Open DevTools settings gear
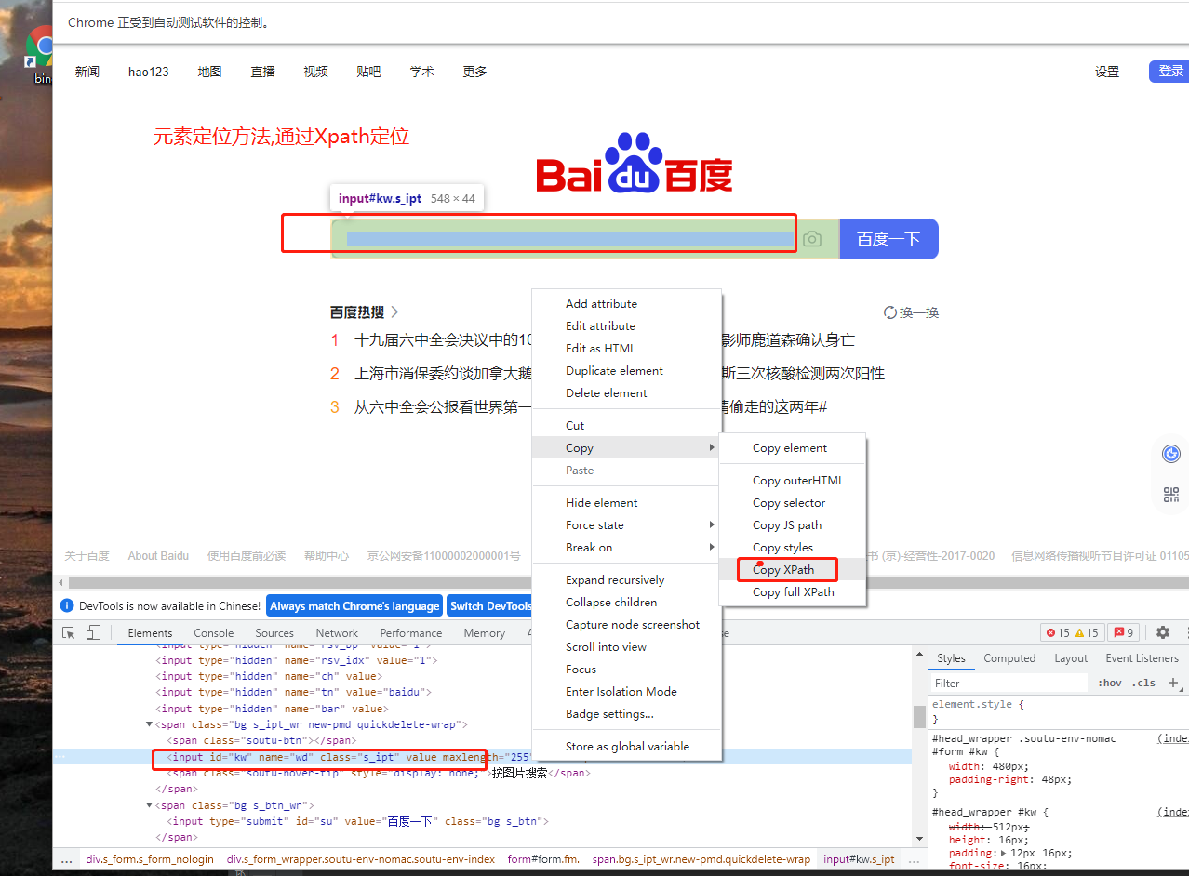Screen dimensions: 1189x876 [1163, 632]
